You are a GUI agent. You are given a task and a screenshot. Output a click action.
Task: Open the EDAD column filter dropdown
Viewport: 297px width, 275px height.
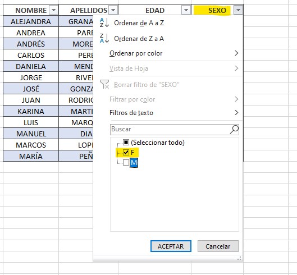(186, 10)
